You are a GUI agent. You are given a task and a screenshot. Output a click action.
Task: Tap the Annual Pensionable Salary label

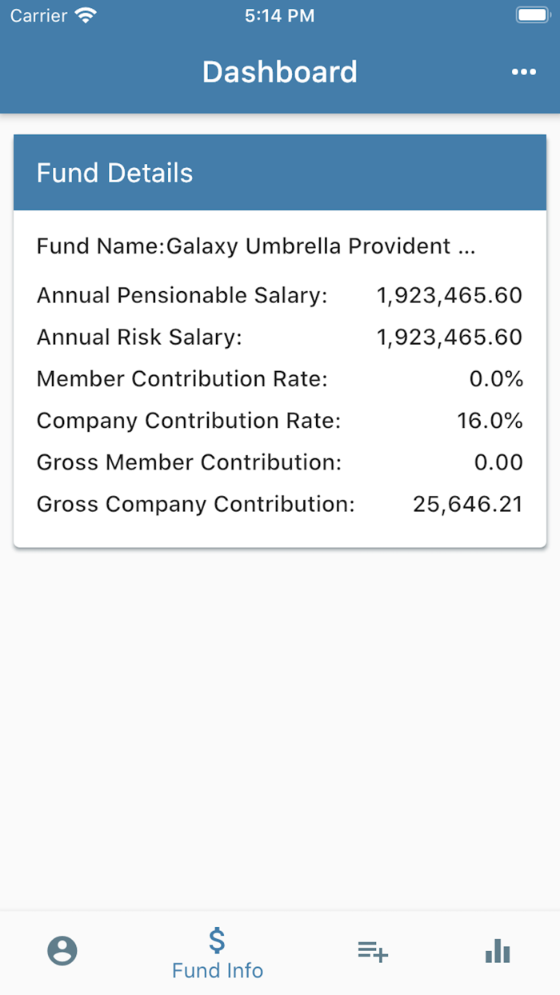point(182,296)
